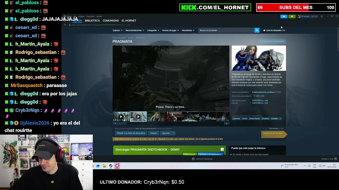Click the Steam taskbar icon
339x190 pixels.
tap(111, 166)
